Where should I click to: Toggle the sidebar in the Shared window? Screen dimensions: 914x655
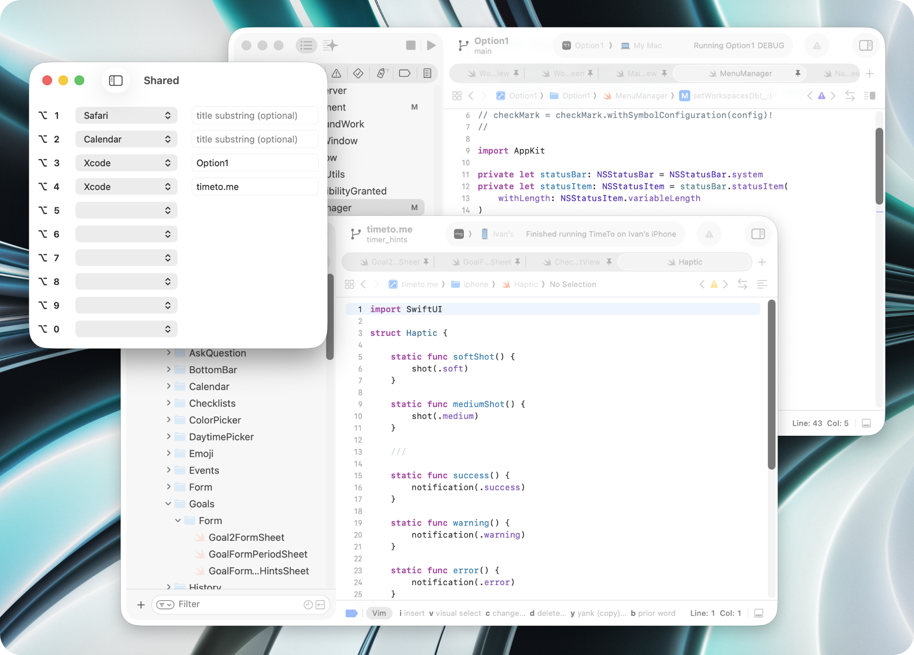point(116,81)
